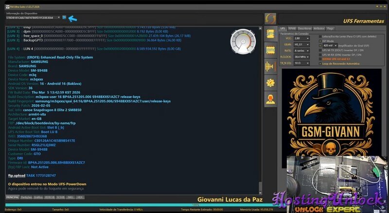The height and width of the screenshot is (213, 389).
Task: Click the refresh arrows icon above the sidebar
Action: tap(270, 18)
